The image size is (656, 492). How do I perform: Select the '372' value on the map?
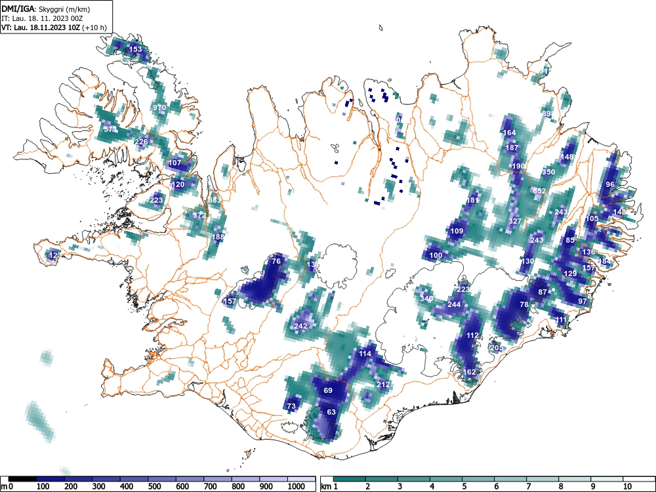click(199, 215)
